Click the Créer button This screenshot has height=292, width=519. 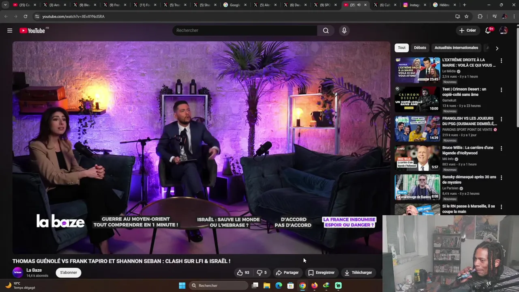point(468,30)
